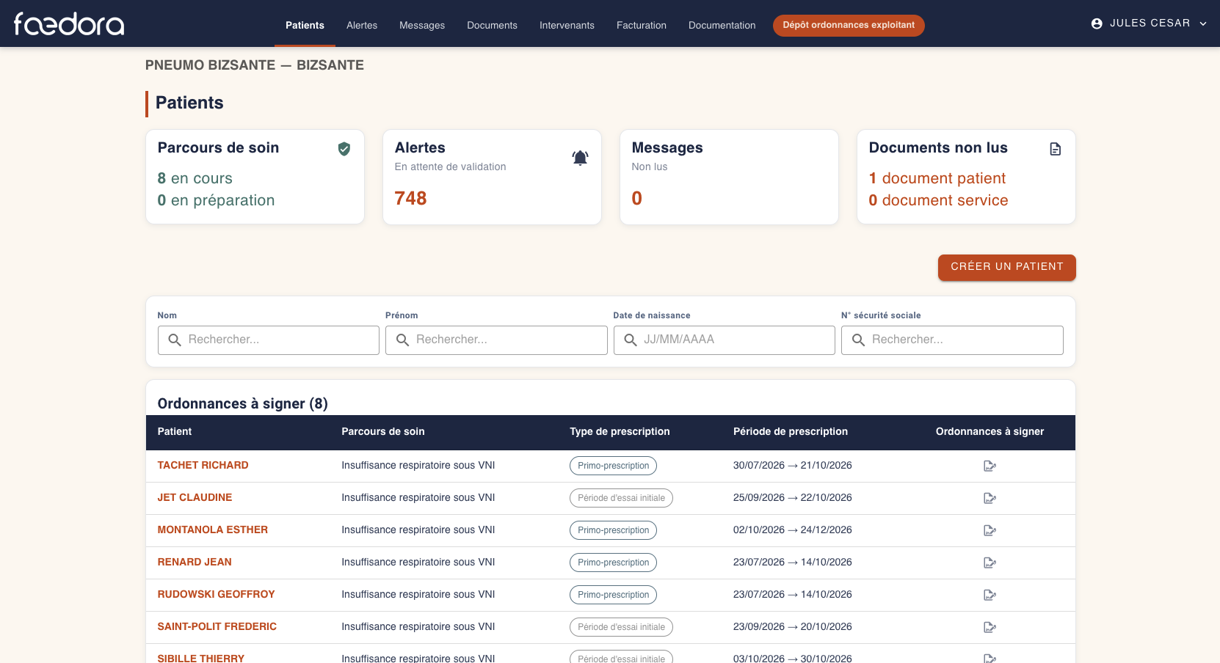The width and height of the screenshot is (1220, 663).
Task: Click the bell icon in Alertes card
Action: (x=580, y=158)
